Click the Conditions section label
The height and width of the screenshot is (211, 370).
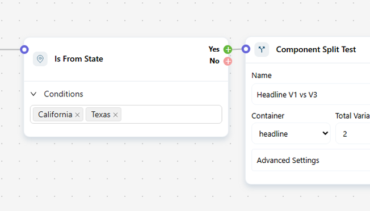64,94
